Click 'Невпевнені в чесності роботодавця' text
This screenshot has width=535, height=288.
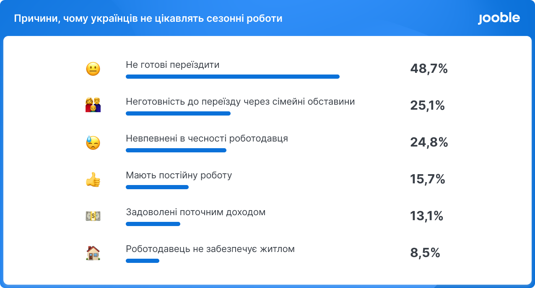[207, 139]
